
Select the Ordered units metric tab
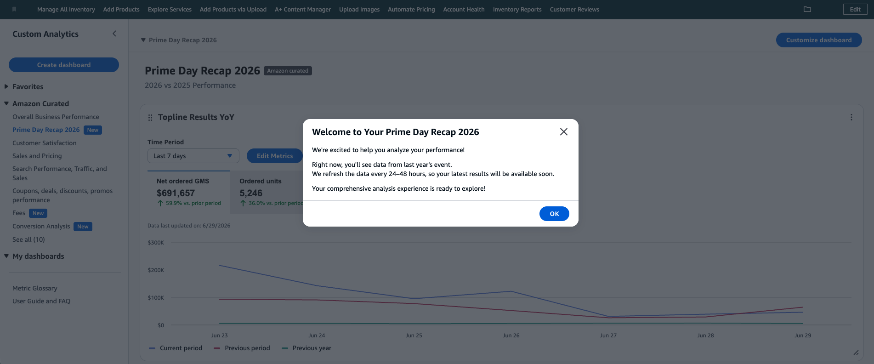[267, 192]
